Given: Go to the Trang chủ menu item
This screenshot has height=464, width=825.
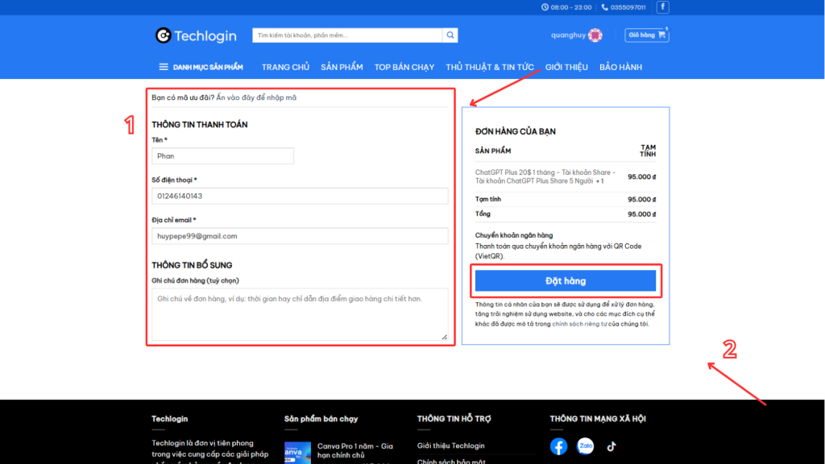Looking at the screenshot, I should 285,67.
